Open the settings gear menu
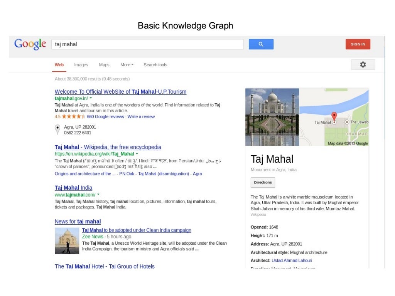This screenshot has width=395, height=296. click(x=363, y=65)
